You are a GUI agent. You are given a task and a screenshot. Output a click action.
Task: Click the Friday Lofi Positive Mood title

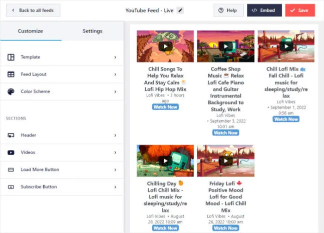226,196
